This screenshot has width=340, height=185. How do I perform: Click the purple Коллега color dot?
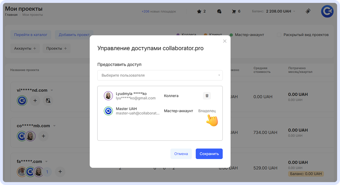[178, 35]
